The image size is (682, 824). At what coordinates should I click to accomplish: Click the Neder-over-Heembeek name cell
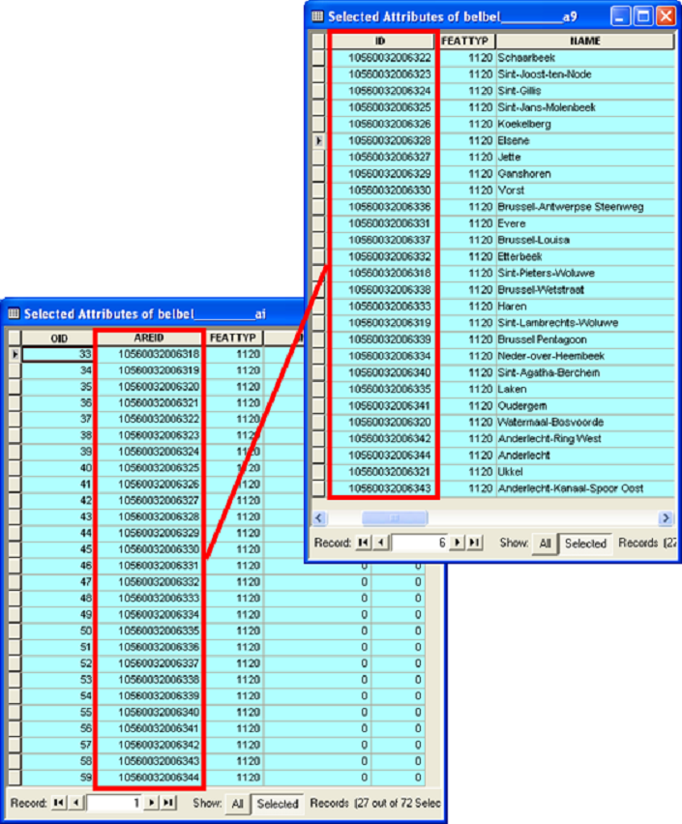(x=585, y=356)
